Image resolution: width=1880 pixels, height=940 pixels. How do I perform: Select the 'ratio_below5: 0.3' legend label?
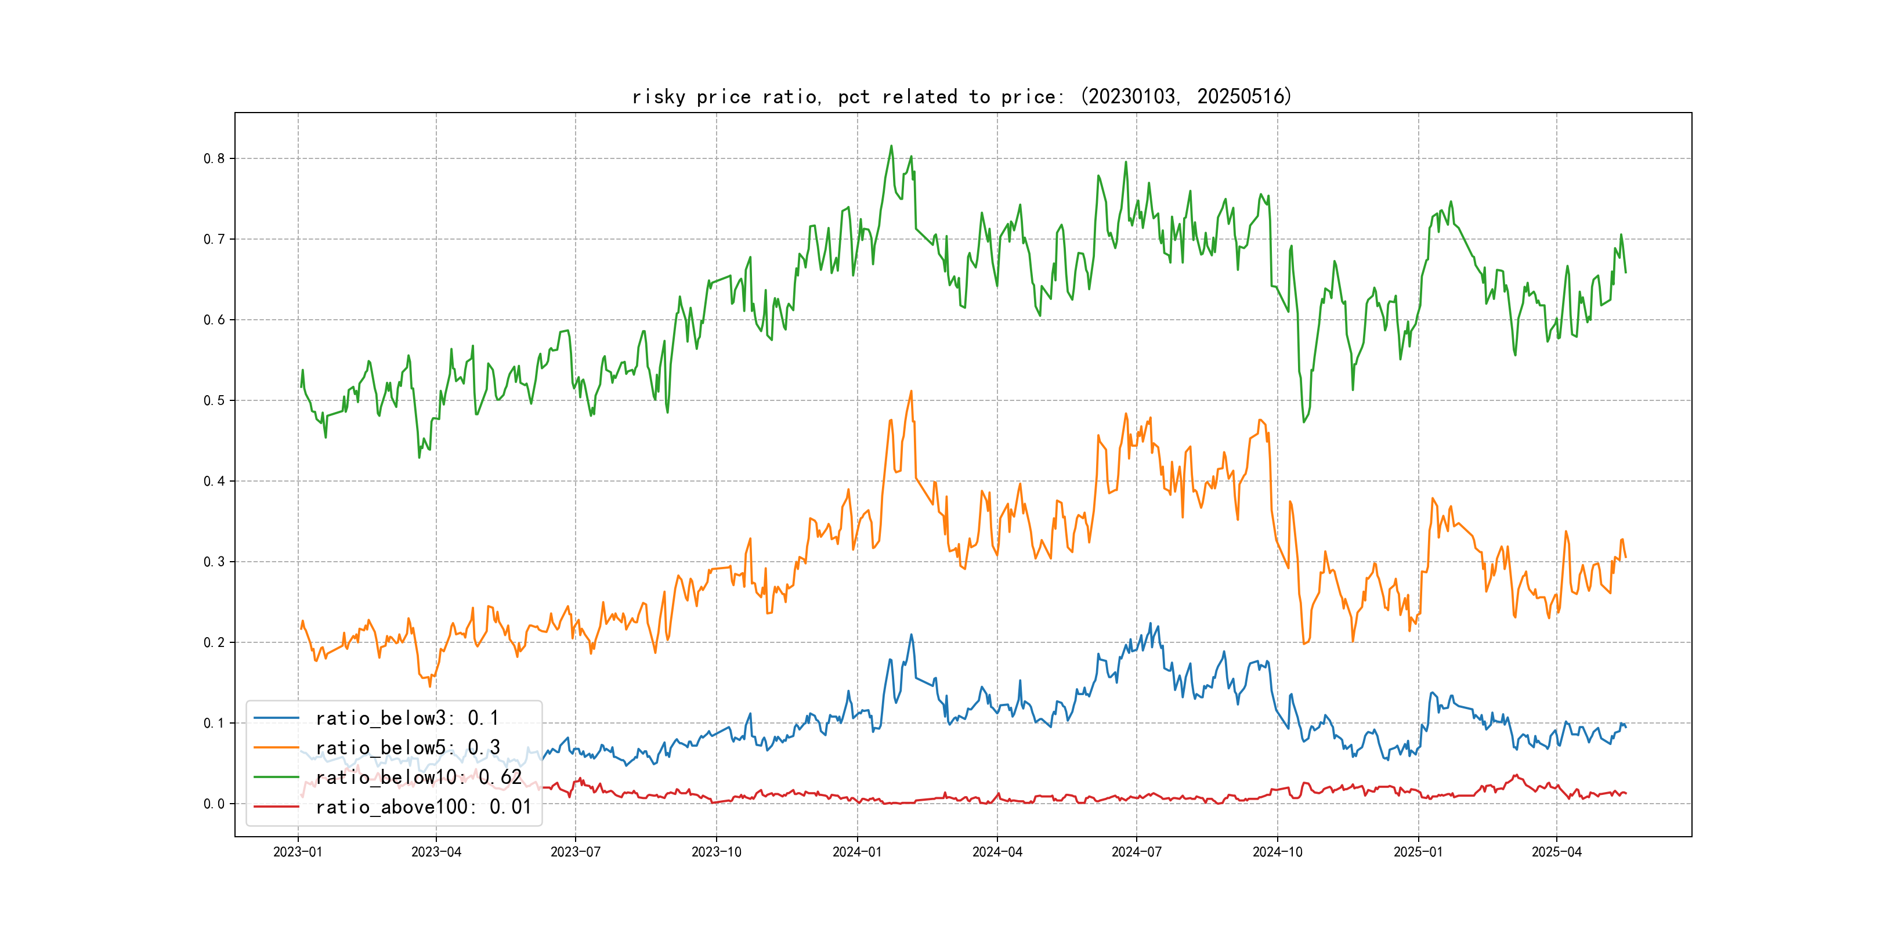(408, 747)
